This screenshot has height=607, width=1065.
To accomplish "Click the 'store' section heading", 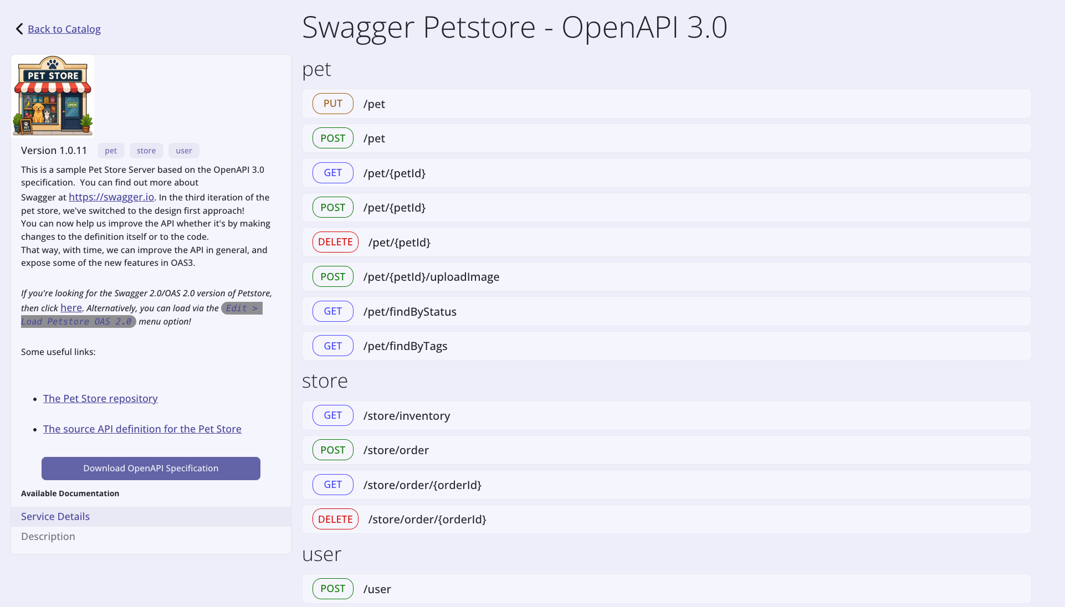I will pos(325,381).
